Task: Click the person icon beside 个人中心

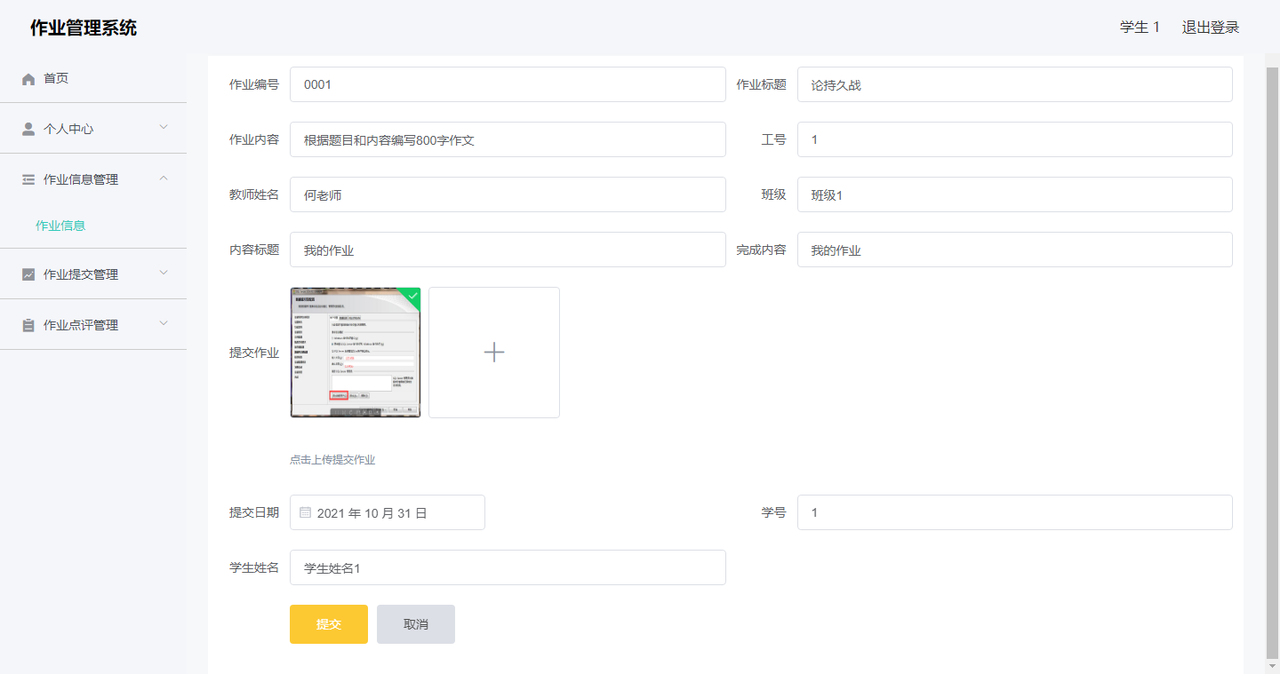Action: tap(28, 129)
